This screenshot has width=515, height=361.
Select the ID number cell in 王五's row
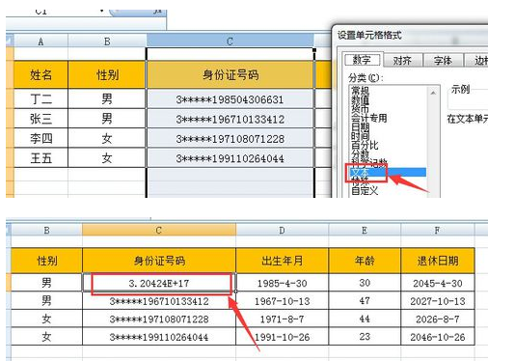tap(230, 158)
